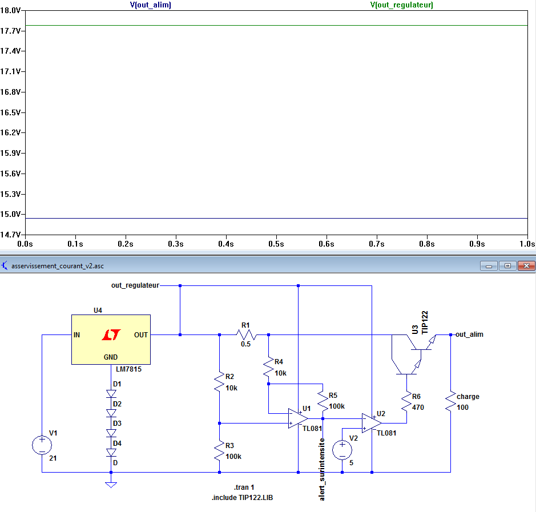Click the 0.5s time axis label
Image resolution: width=536 pixels, height=512 pixels.
tap(276, 244)
